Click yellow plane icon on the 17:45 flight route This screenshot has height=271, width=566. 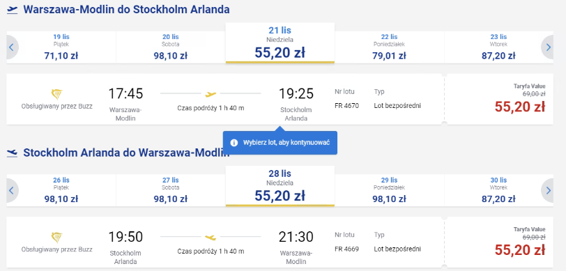211,94
